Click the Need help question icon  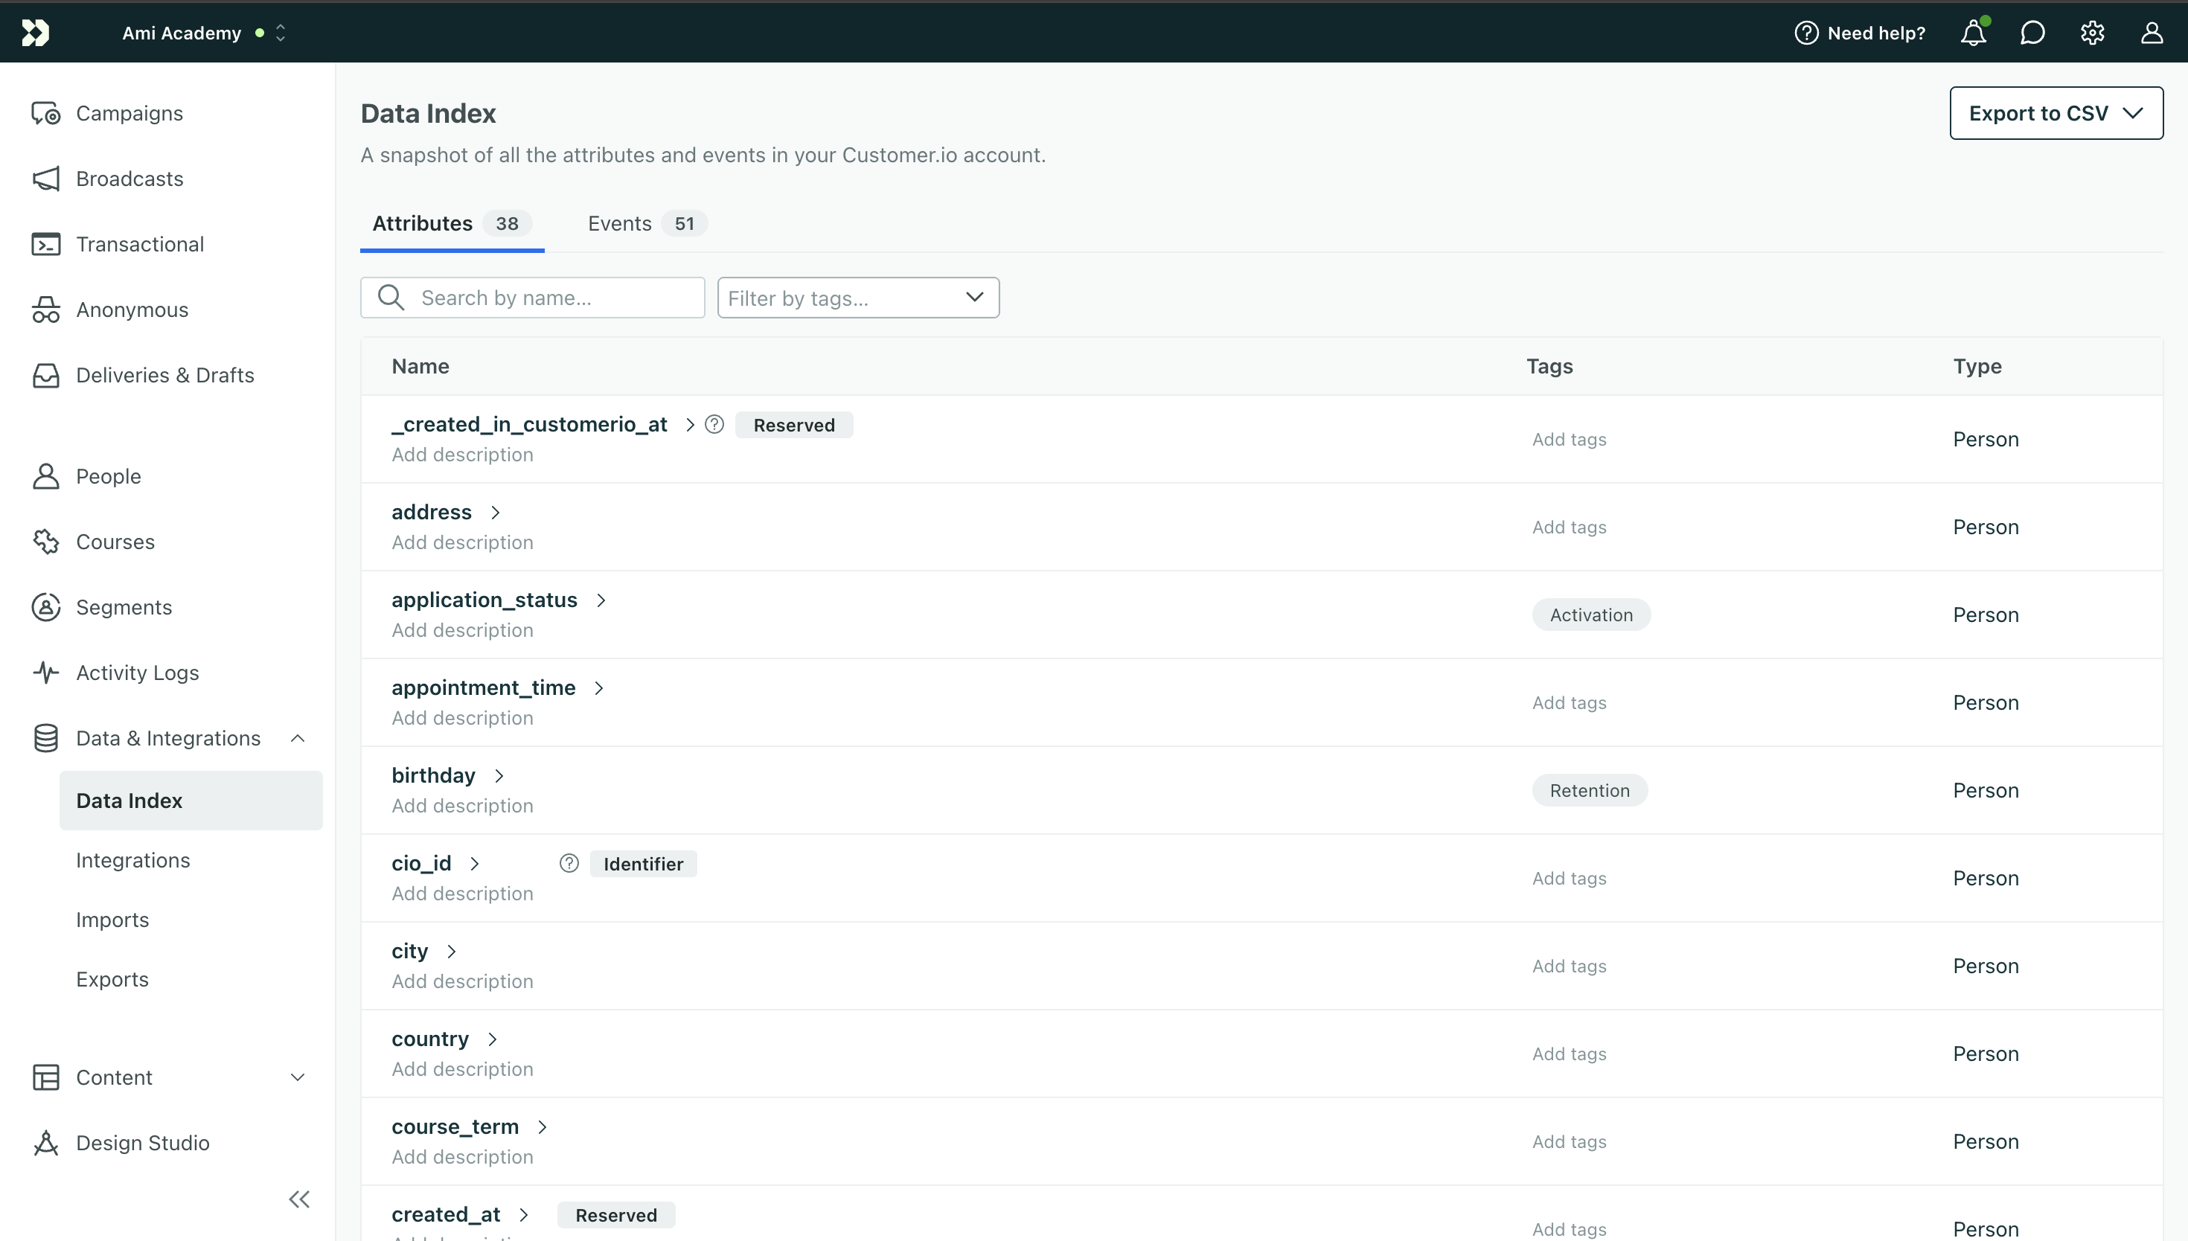click(1806, 33)
